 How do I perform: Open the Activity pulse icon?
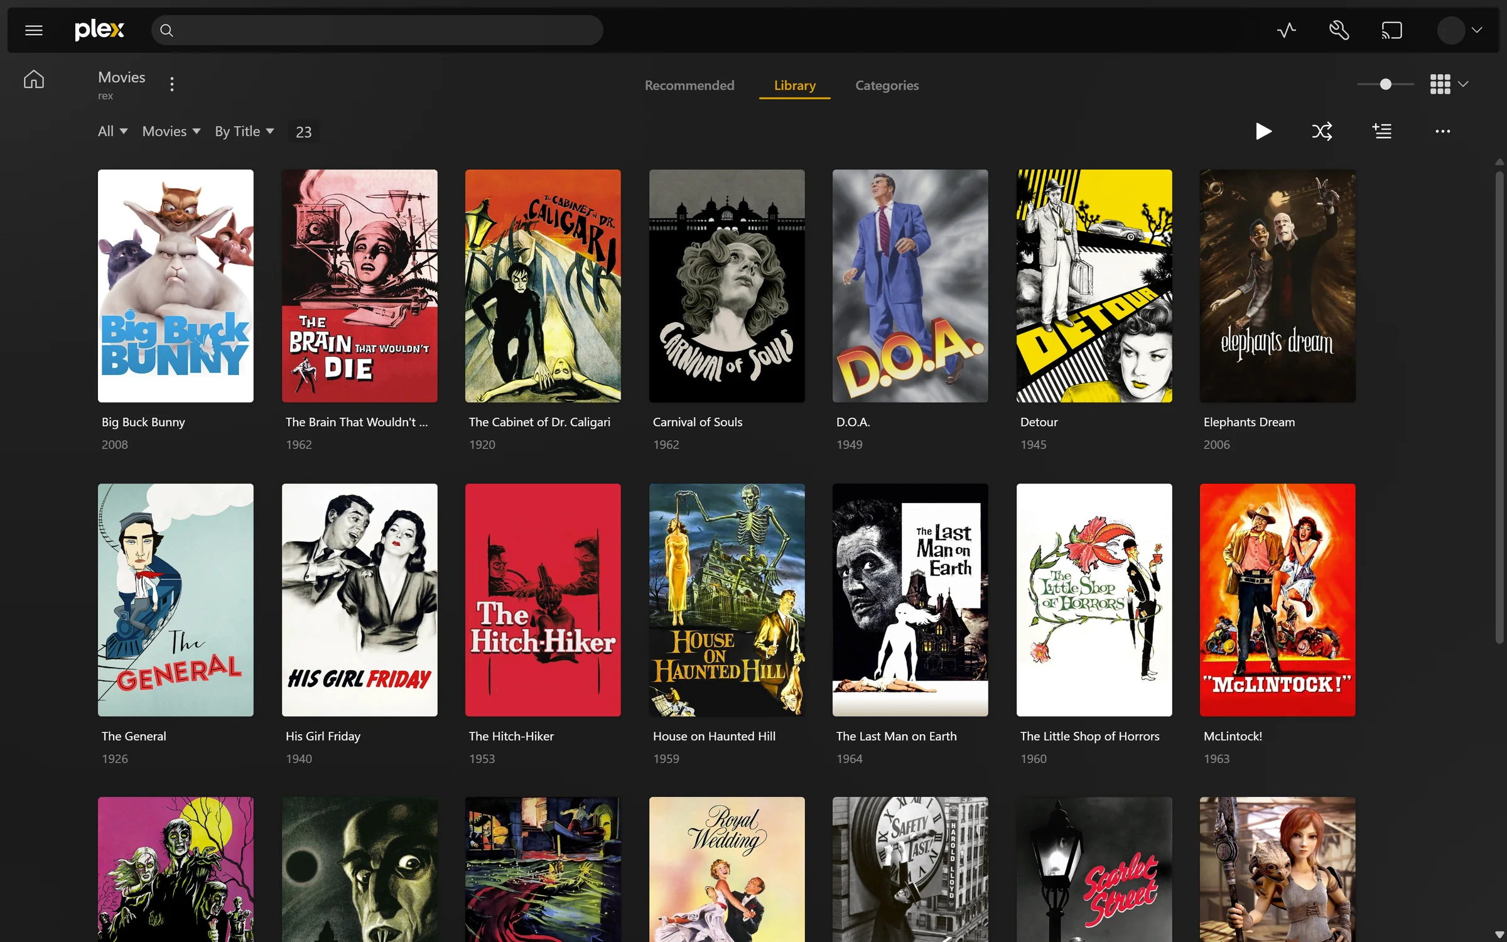tap(1286, 30)
